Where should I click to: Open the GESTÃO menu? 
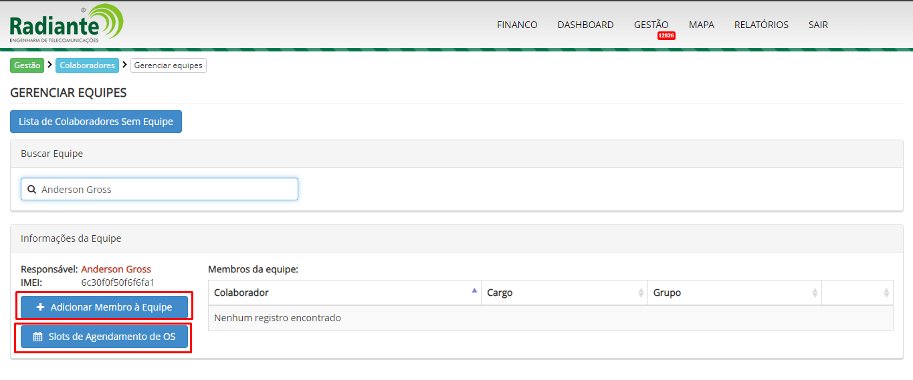coord(651,25)
